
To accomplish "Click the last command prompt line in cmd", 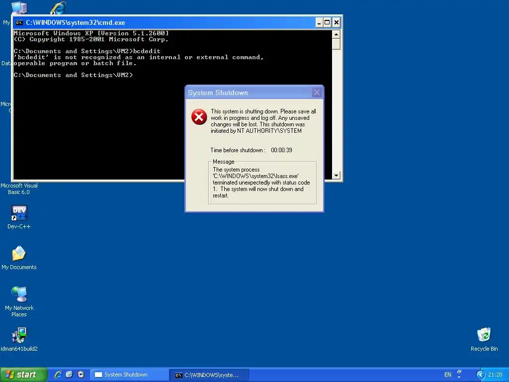I will point(74,75).
